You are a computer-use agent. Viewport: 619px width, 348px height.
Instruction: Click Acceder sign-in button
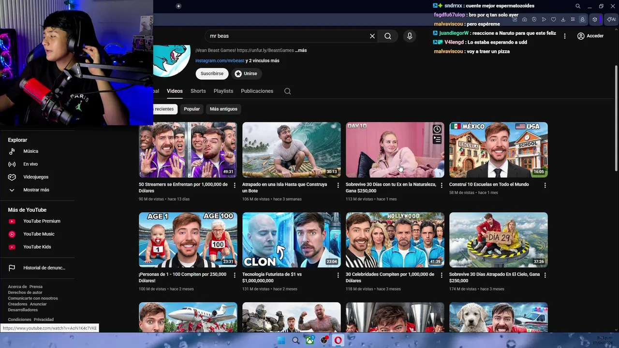click(590, 36)
